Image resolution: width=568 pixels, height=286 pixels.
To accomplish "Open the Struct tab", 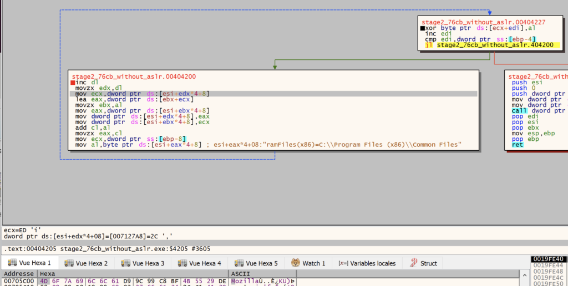I will [x=423, y=263].
